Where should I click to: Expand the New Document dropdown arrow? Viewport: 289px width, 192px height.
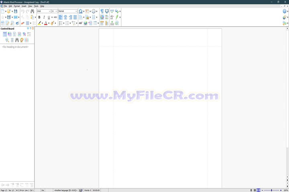[x=6, y=12]
